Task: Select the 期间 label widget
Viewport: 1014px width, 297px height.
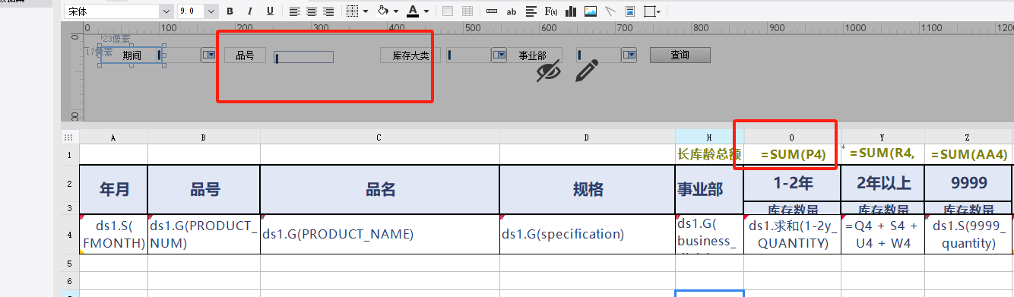Action: click(132, 55)
